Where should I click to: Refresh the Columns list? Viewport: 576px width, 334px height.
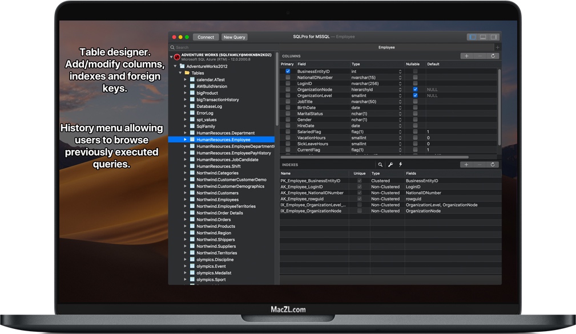coord(493,56)
